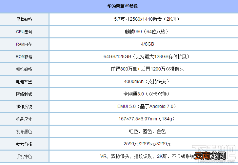Viewport: 238px width, 165px height.
Task: Click the value 麒麟960（64位八核）
Action: (x=147, y=31)
